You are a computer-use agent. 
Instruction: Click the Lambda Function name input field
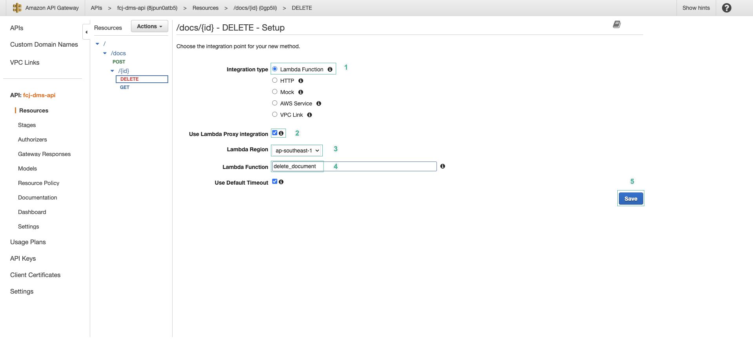[355, 166]
